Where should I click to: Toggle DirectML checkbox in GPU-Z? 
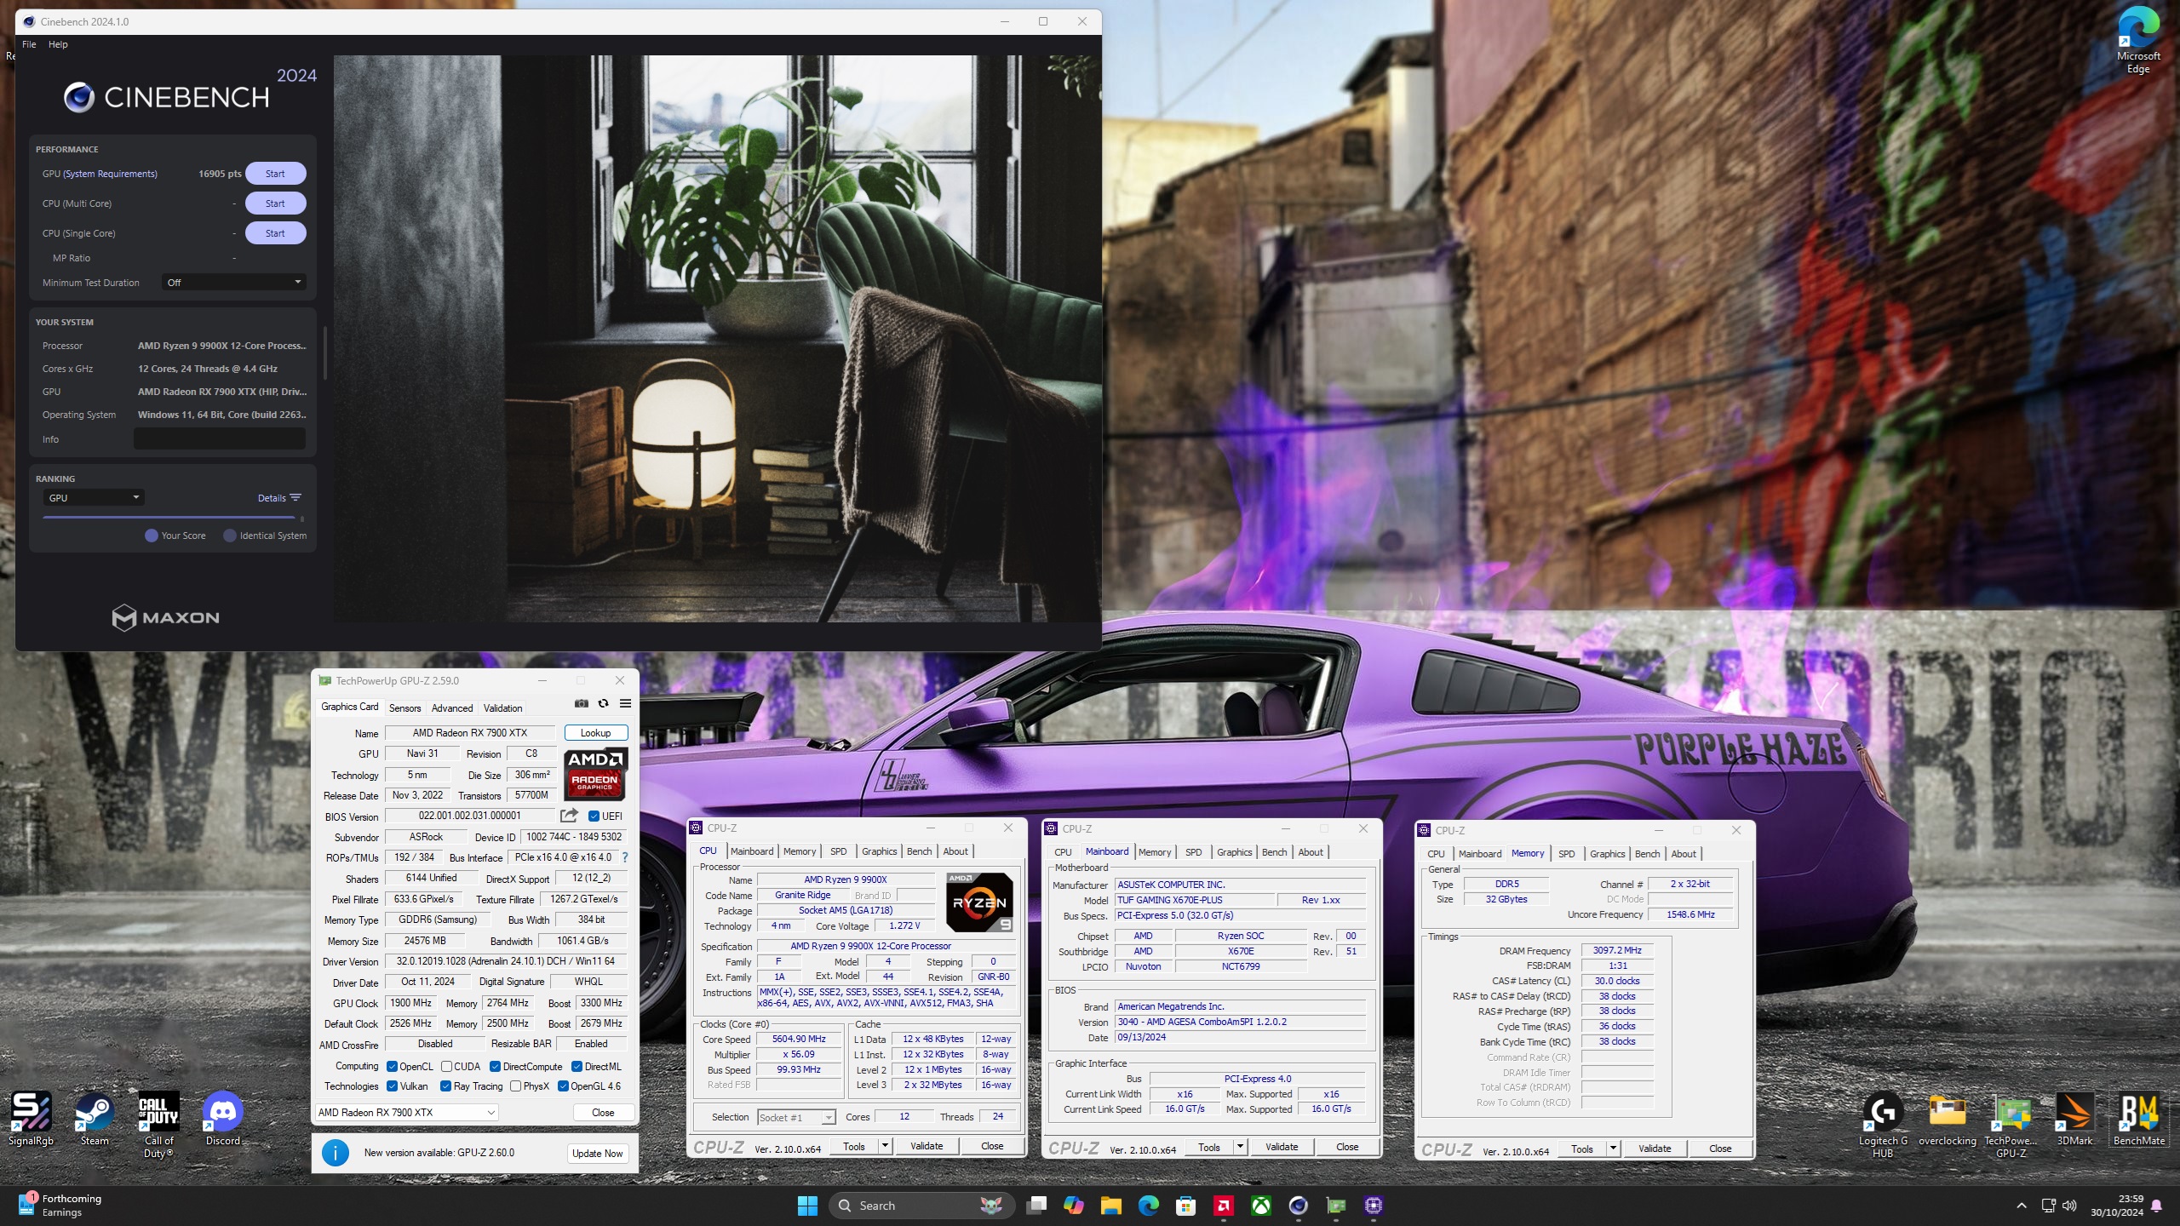(577, 1066)
